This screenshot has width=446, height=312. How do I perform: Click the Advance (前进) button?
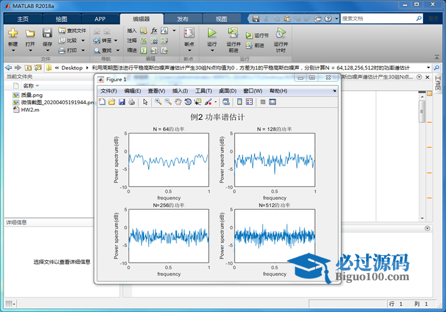point(255,45)
